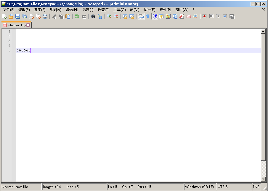Image resolution: width=268 pixels, height=191 pixels.
Task: Create a new file
Action: point(5,16)
